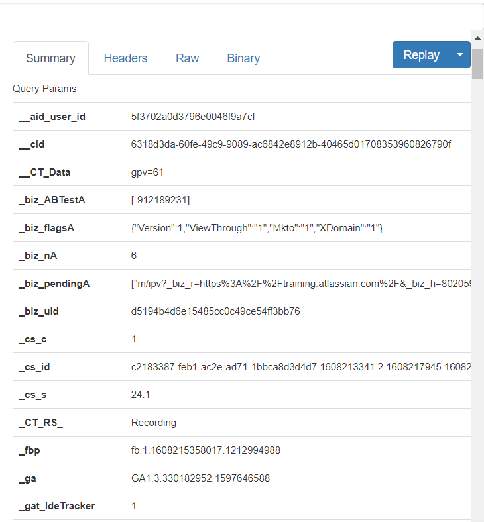Click the gpv=61 value
Viewport: 484px width, 522px height.
(147, 172)
